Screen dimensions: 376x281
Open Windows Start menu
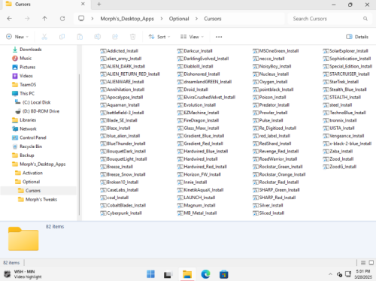(150, 274)
